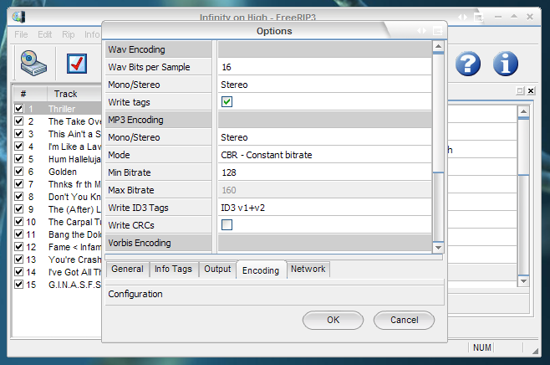Uncheck track 12 Fame < Infamy checkbox
Screen dimensions: 550x365
click(19, 247)
